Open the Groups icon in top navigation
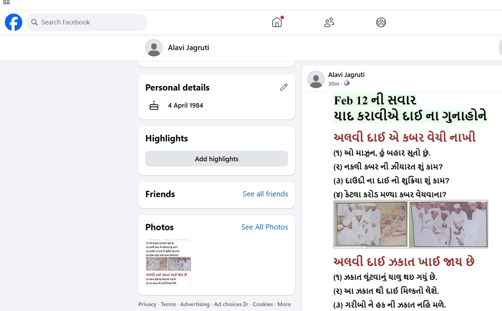The width and height of the screenshot is (502, 311). coord(381,22)
